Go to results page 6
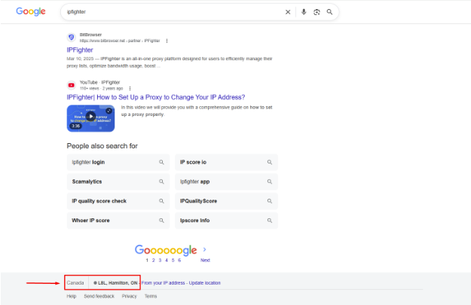Screen dimensions: 471x305 tap(179, 261)
